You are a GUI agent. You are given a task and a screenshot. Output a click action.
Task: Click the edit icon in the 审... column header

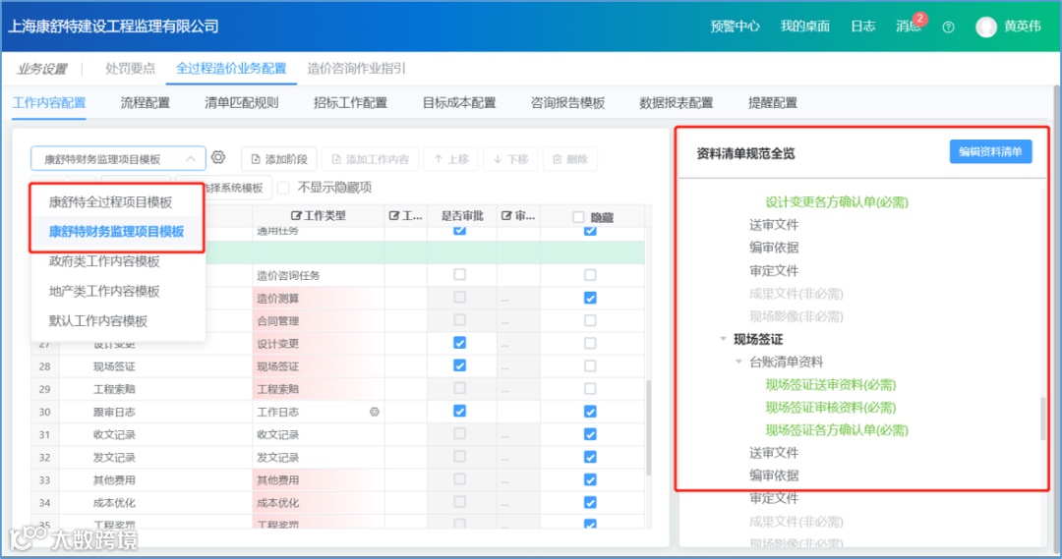506,216
